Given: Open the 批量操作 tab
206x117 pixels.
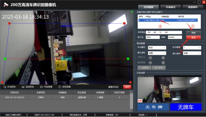Looking at the screenshot, I should click(x=193, y=7).
